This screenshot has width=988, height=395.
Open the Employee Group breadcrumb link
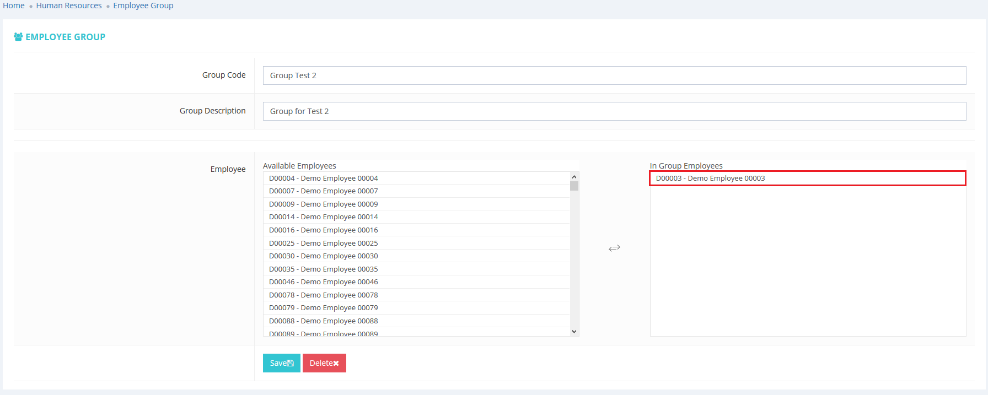(x=143, y=6)
